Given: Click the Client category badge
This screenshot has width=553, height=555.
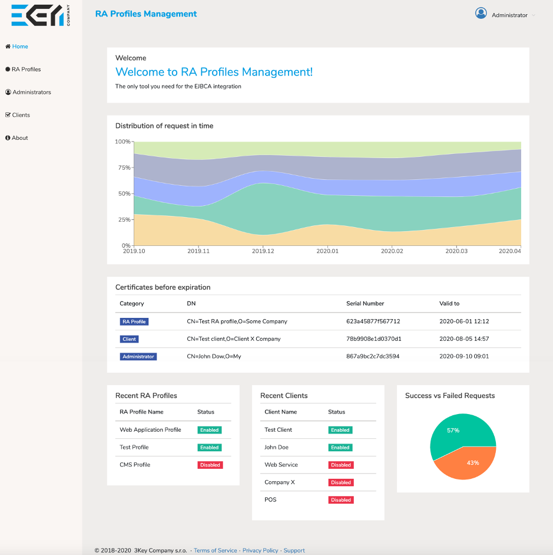Looking at the screenshot, I should (x=129, y=339).
